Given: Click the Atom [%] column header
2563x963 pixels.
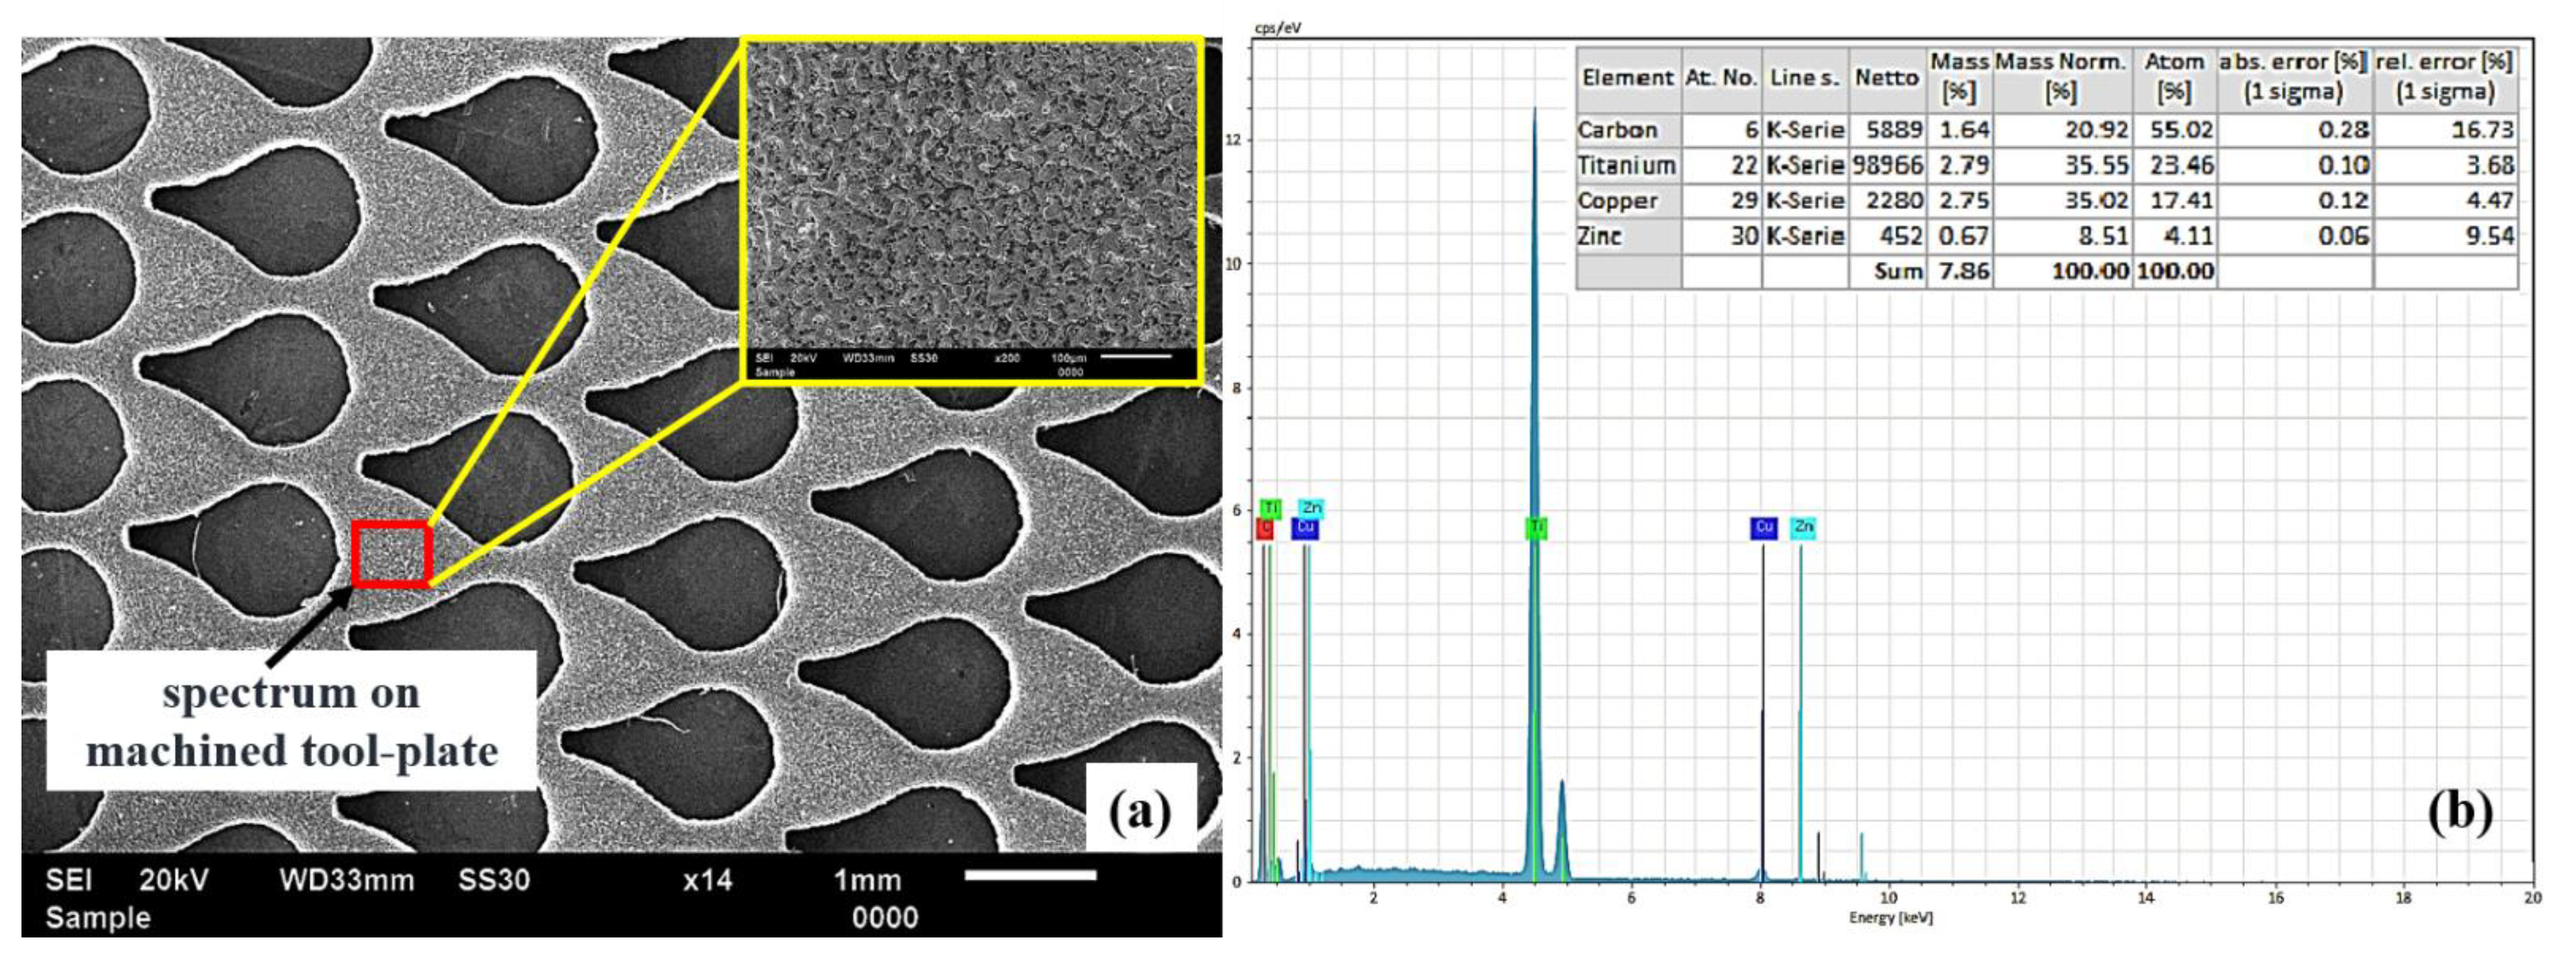Looking at the screenshot, I should (x=2174, y=78).
